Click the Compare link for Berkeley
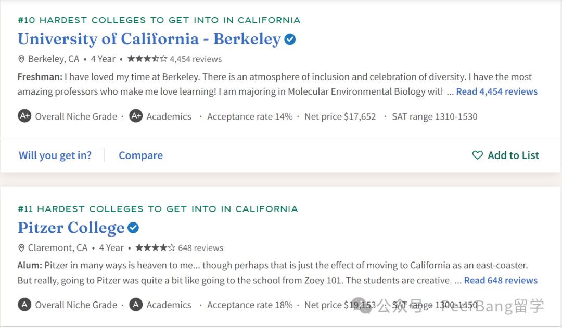Screen dimensions: 562x328 pyautogui.click(x=141, y=155)
